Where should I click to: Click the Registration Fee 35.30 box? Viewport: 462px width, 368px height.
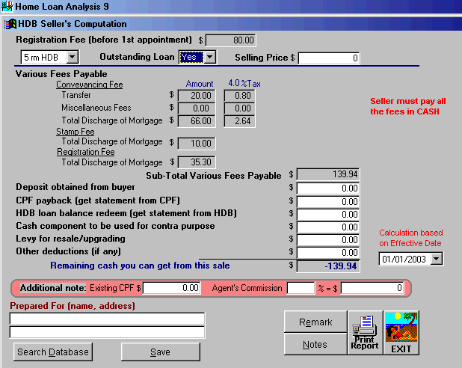coord(197,162)
